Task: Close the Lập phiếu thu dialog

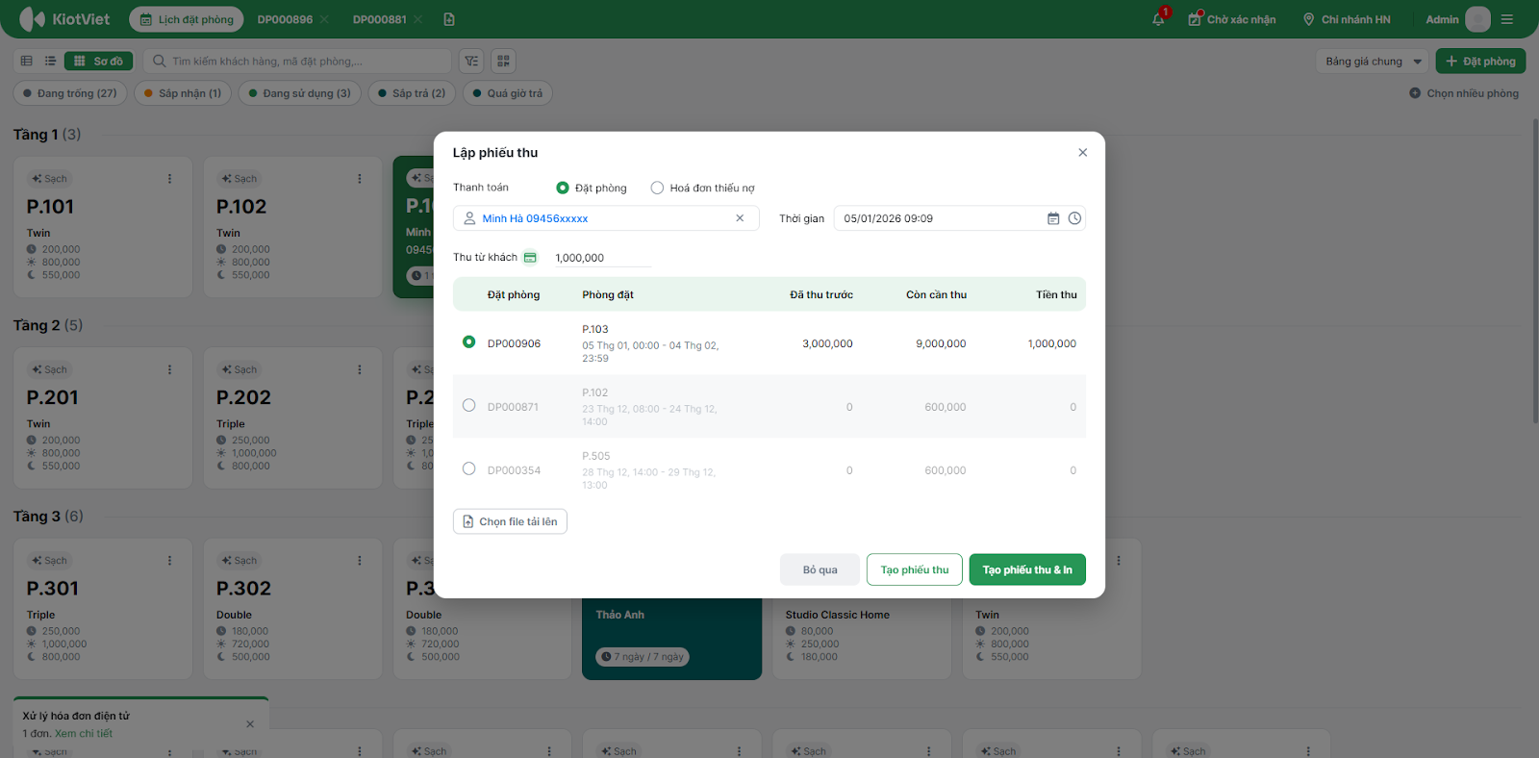Action: (1083, 152)
